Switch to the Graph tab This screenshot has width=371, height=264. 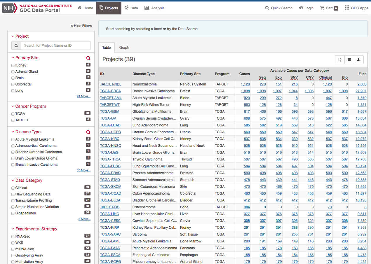[124, 48]
